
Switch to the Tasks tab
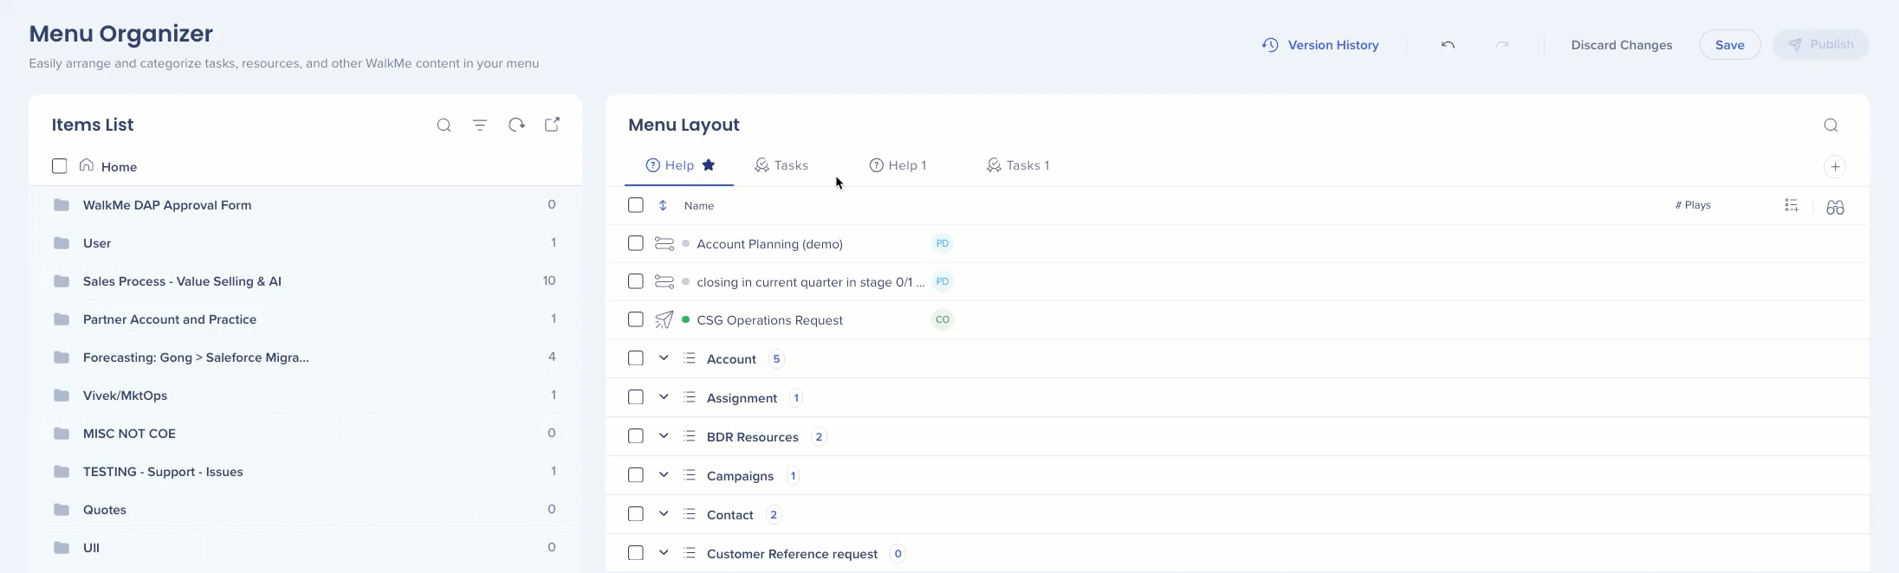pos(781,165)
